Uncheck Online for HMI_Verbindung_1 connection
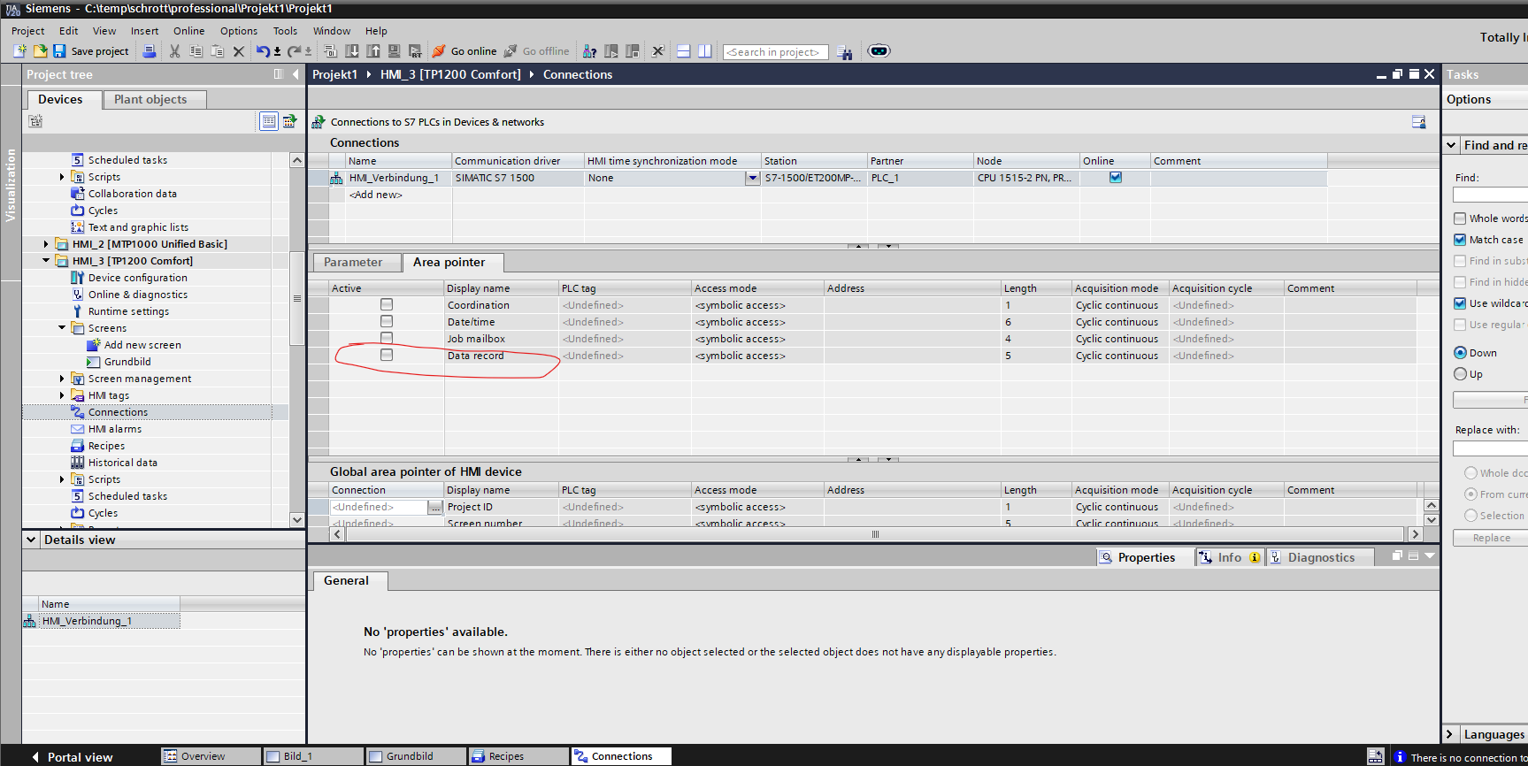This screenshot has width=1528, height=766. (x=1116, y=177)
